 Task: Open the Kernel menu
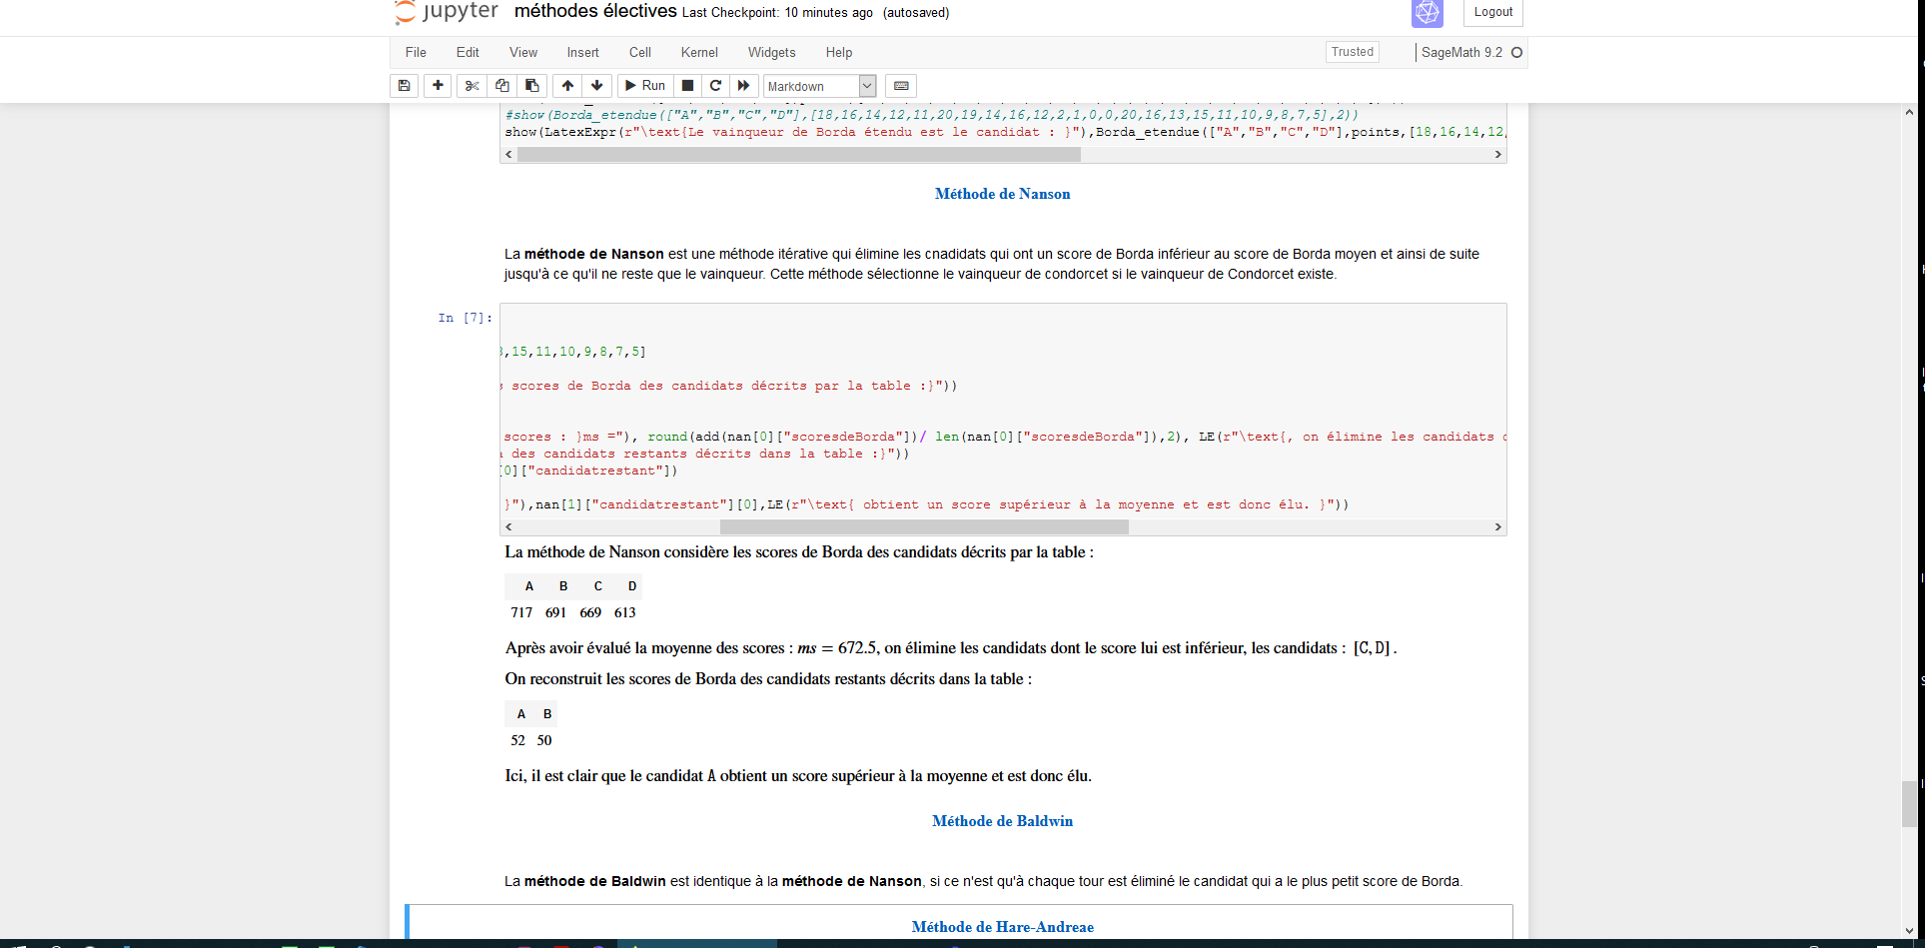(x=698, y=53)
